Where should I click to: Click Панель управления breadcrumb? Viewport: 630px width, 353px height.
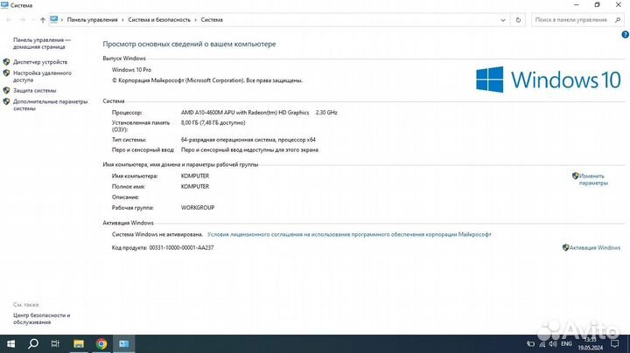pos(93,19)
